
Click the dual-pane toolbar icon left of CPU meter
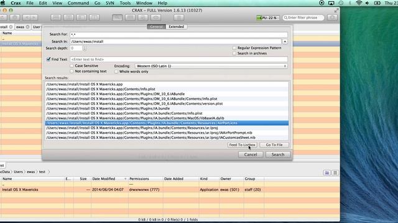(x=178, y=17)
